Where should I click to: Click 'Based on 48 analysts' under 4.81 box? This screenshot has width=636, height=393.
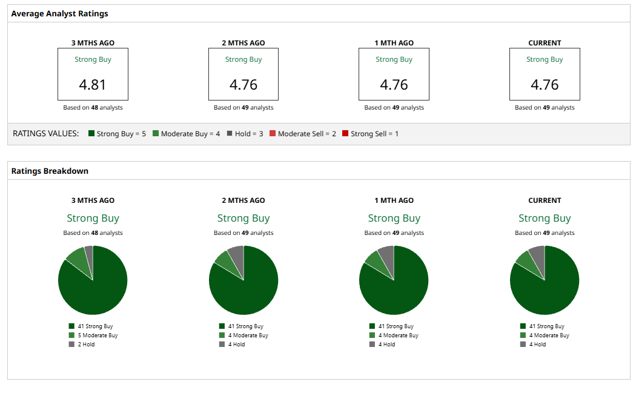(93, 107)
